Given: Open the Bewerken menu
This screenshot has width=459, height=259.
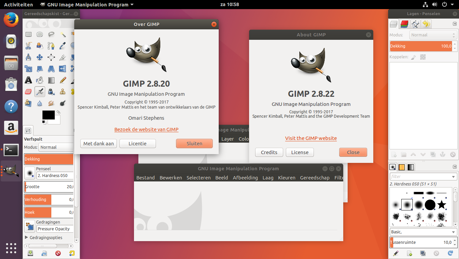Looking at the screenshot, I should pyautogui.click(x=171, y=178).
